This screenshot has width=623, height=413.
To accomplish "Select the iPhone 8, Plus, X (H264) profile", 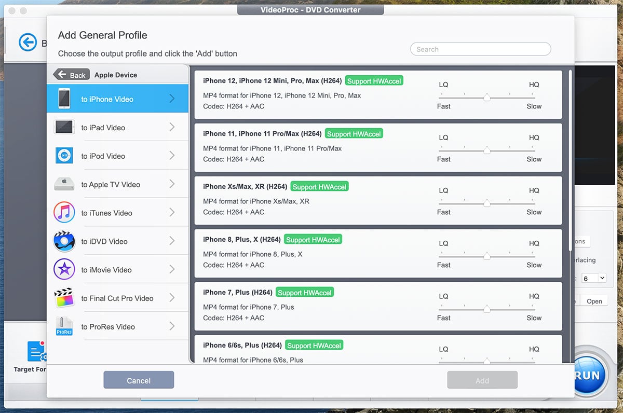I will coord(378,253).
